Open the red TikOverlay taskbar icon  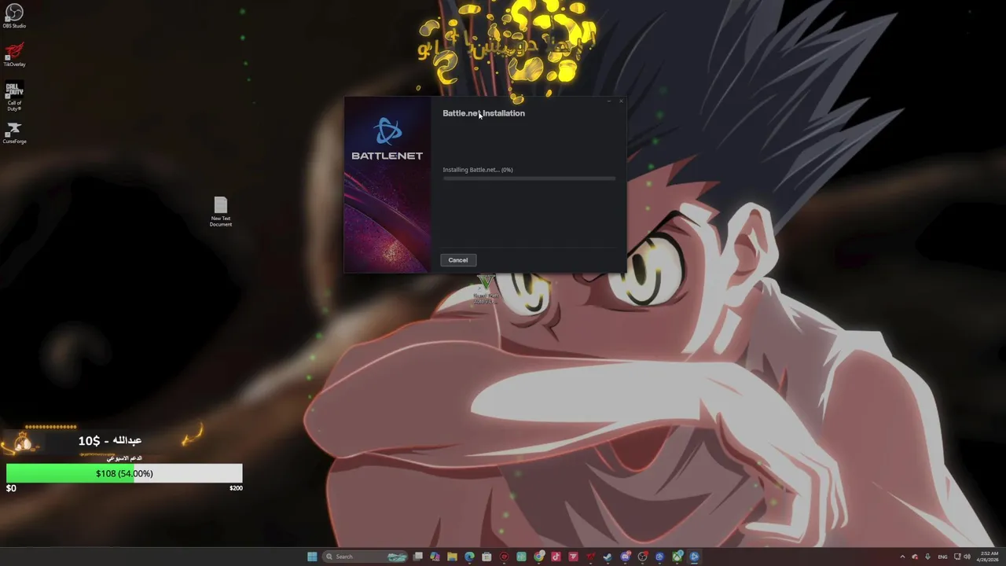pyautogui.click(x=590, y=557)
